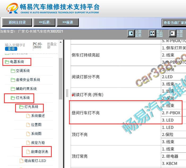Open the 系统图 page

(36, 134)
